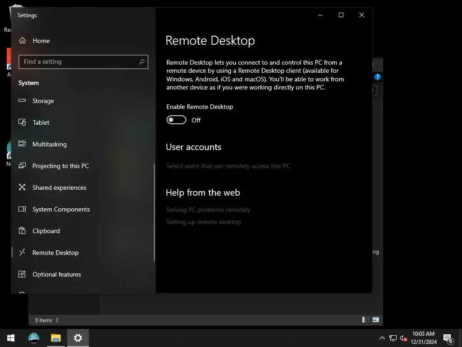
Task: Open the notification center icon
Action: click(x=448, y=338)
